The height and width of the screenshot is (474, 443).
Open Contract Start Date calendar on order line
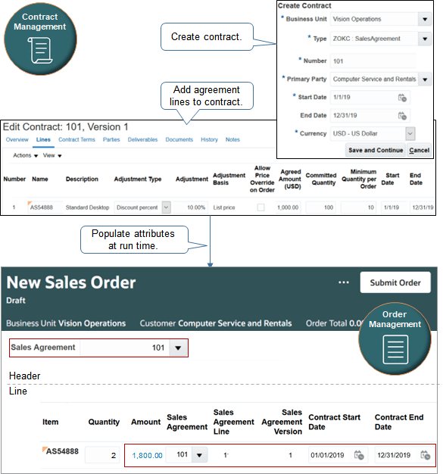[x=359, y=455]
